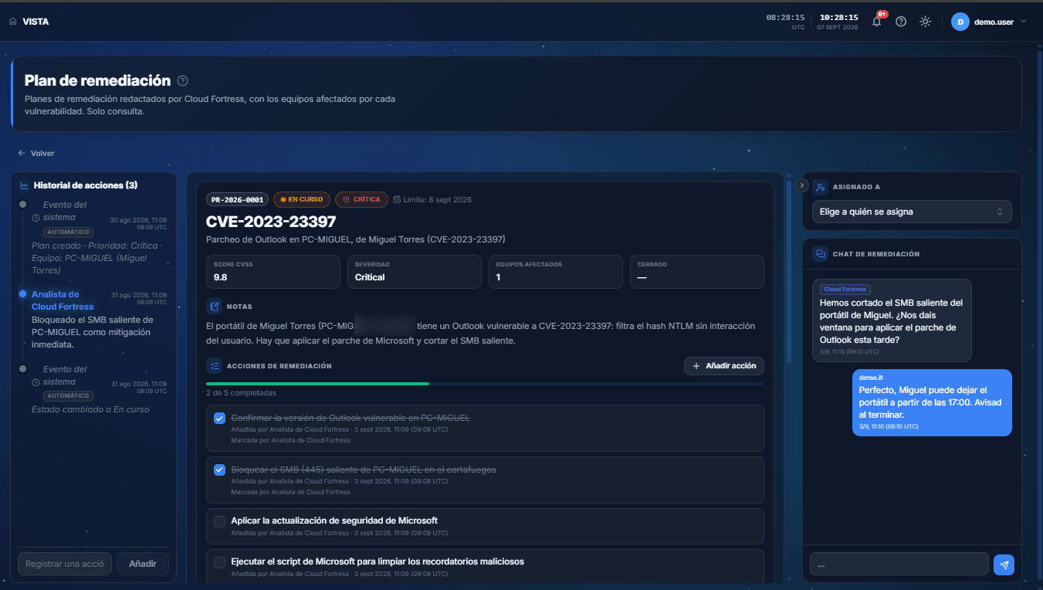The height and width of the screenshot is (590, 1043).
Task: Click the Registrar una acción input field
Action: 65,564
